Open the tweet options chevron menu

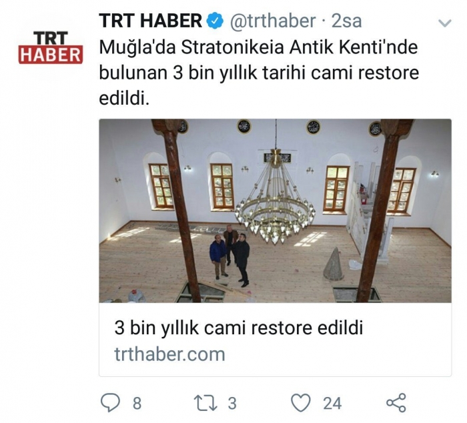[445, 23]
